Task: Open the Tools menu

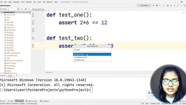Action: [x=40, y=2]
